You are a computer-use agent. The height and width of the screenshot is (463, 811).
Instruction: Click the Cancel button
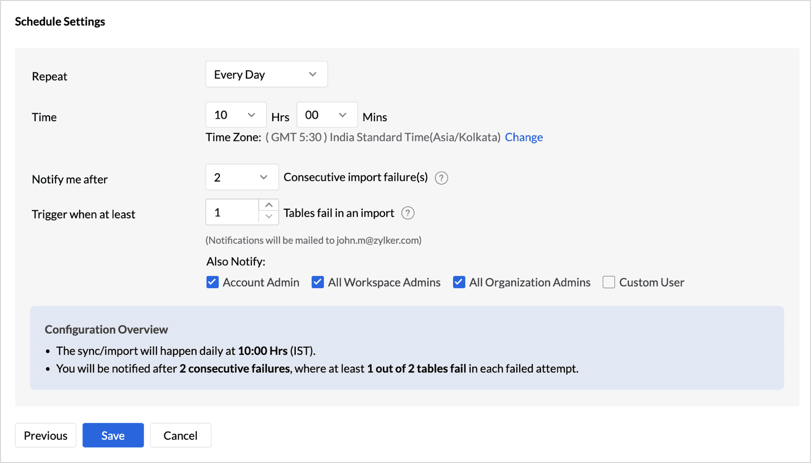181,436
